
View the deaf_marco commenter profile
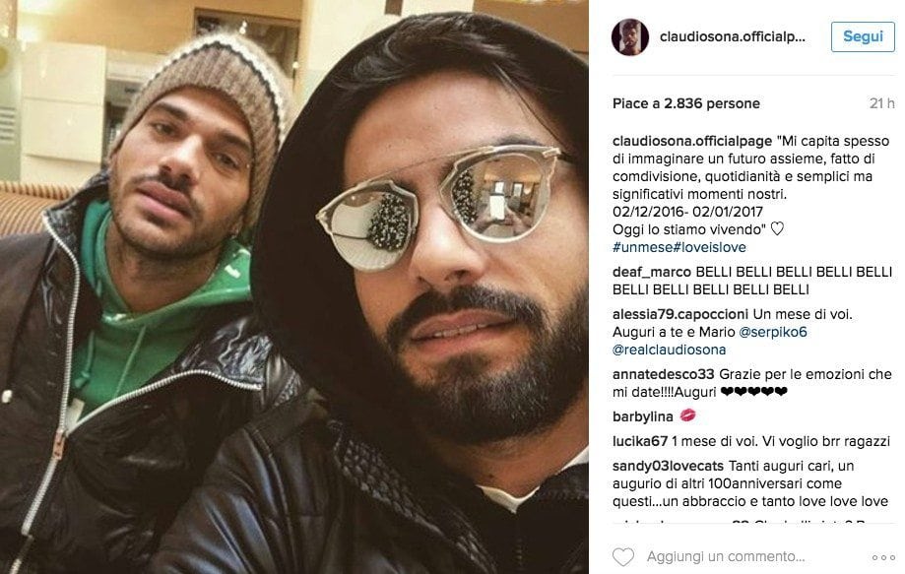pyautogui.click(x=652, y=273)
